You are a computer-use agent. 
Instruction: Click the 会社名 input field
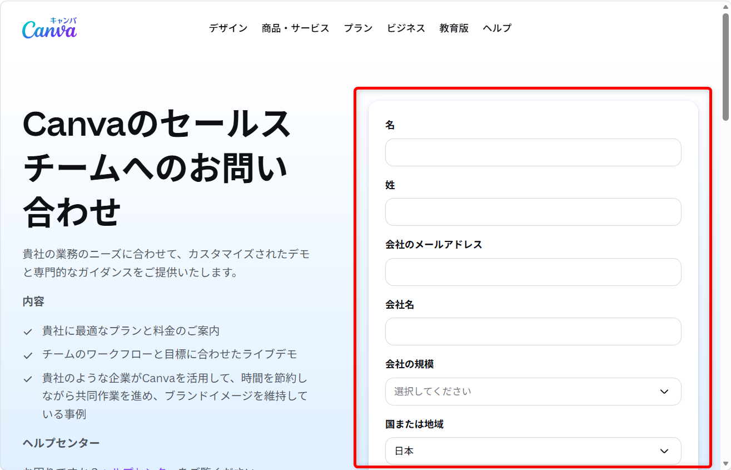(x=533, y=332)
